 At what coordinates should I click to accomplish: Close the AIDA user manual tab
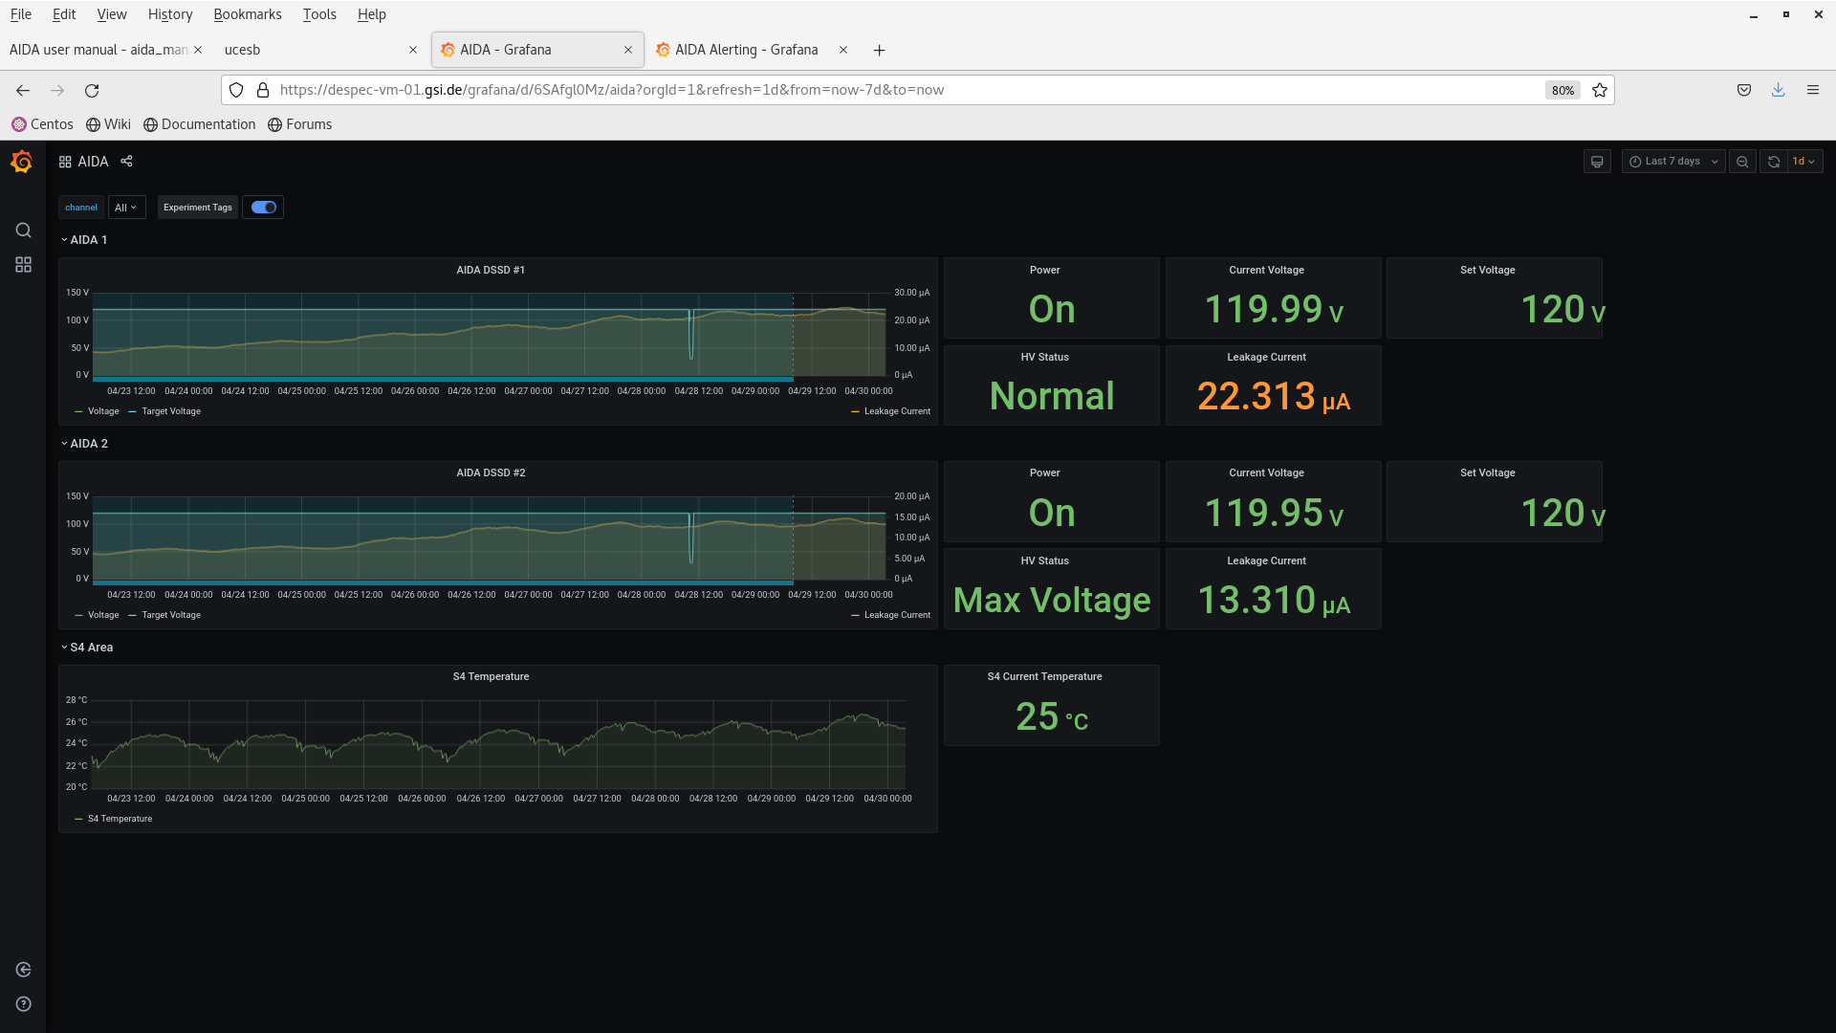click(198, 51)
